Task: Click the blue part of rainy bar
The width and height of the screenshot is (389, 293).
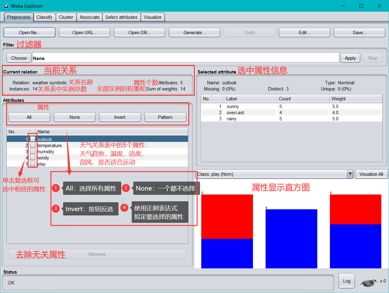Action: [355, 246]
